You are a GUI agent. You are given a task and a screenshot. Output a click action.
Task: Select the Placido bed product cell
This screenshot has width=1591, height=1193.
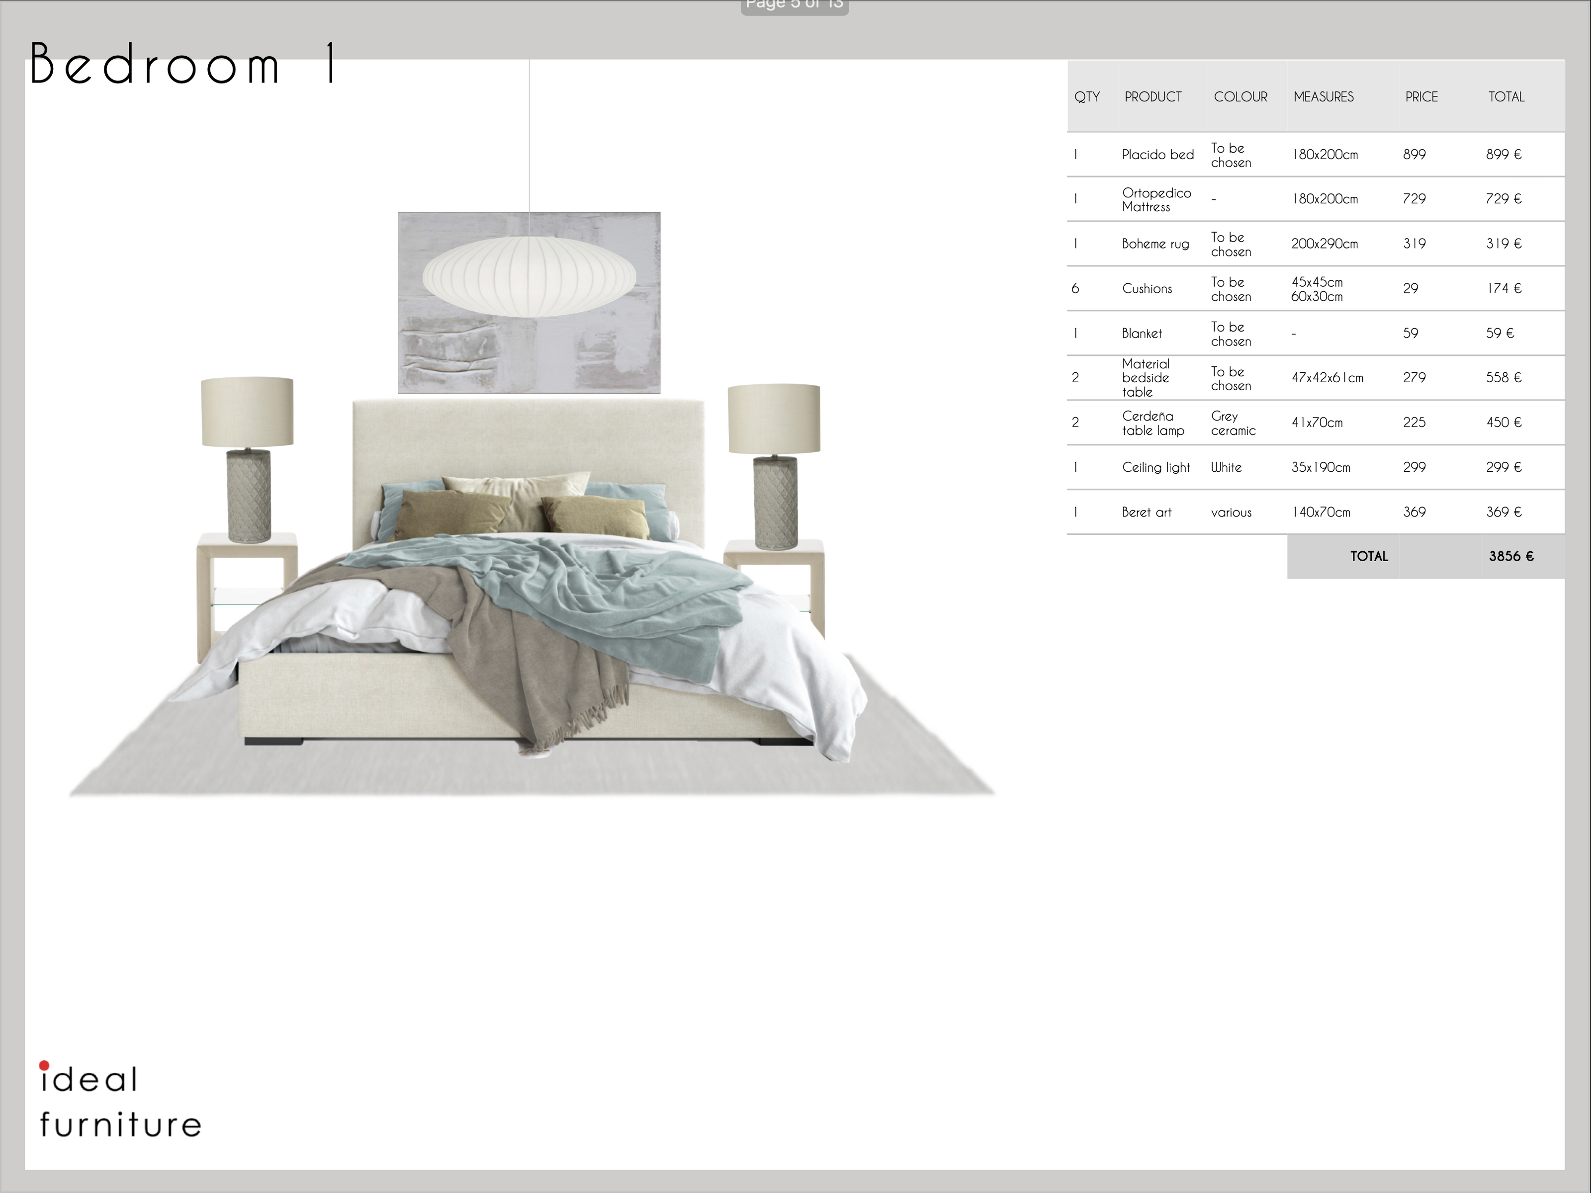click(x=1157, y=155)
